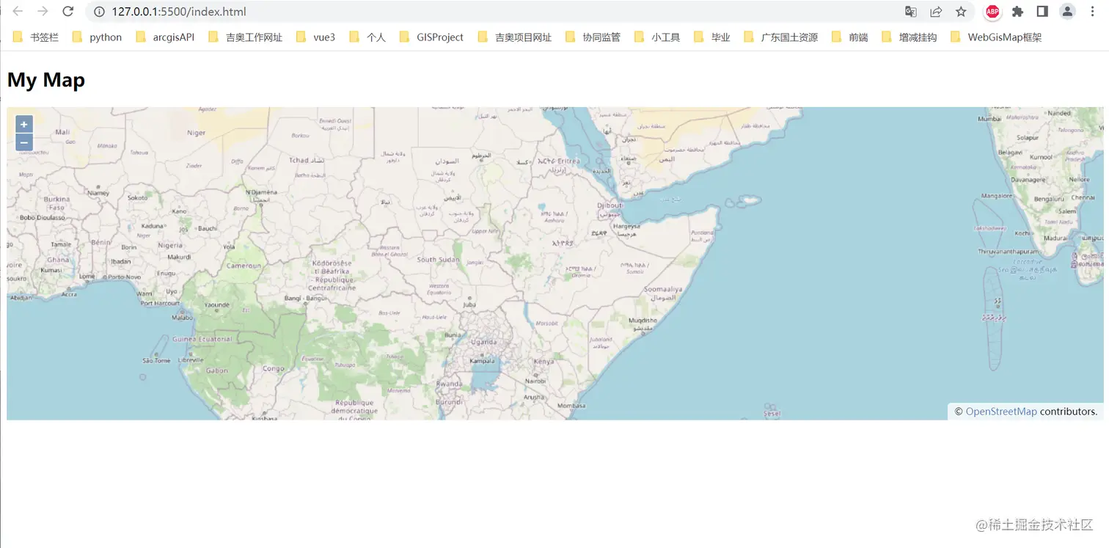
Task: Open the 前端 bookmark folder
Action: point(849,37)
